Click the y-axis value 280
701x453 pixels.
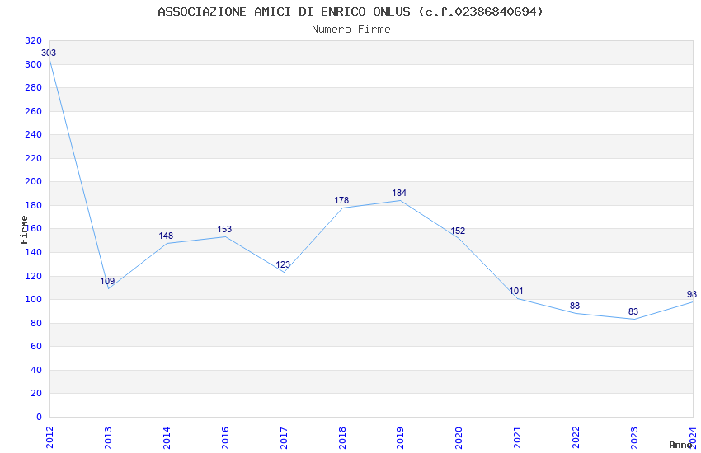tap(34, 87)
